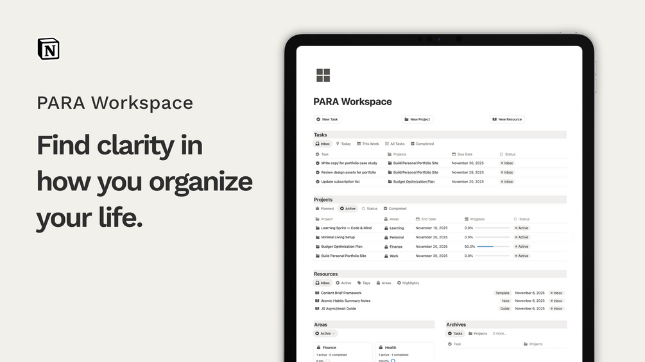Click the Learning area cell
This screenshot has width=645, height=362.
coord(394,228)
